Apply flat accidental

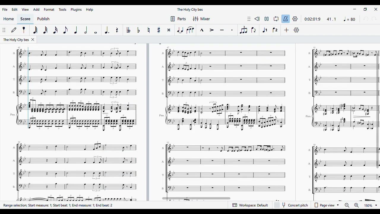[138, 30]
